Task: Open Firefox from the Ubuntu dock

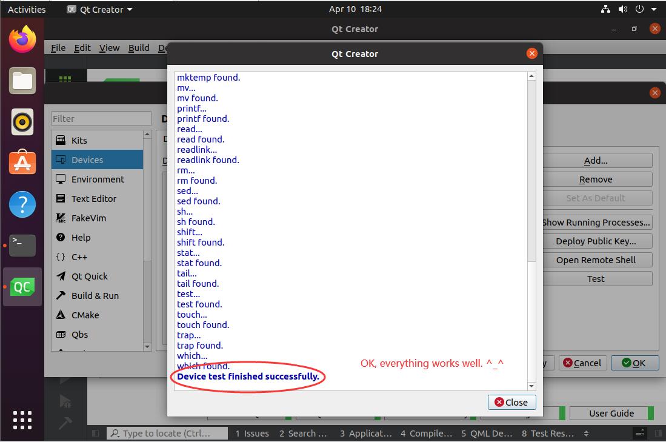Action: pyautogui.click(x=22, y=39)
